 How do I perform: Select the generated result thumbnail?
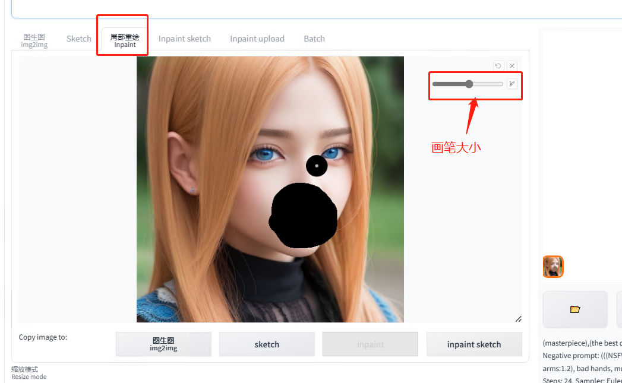pos(553,267)
